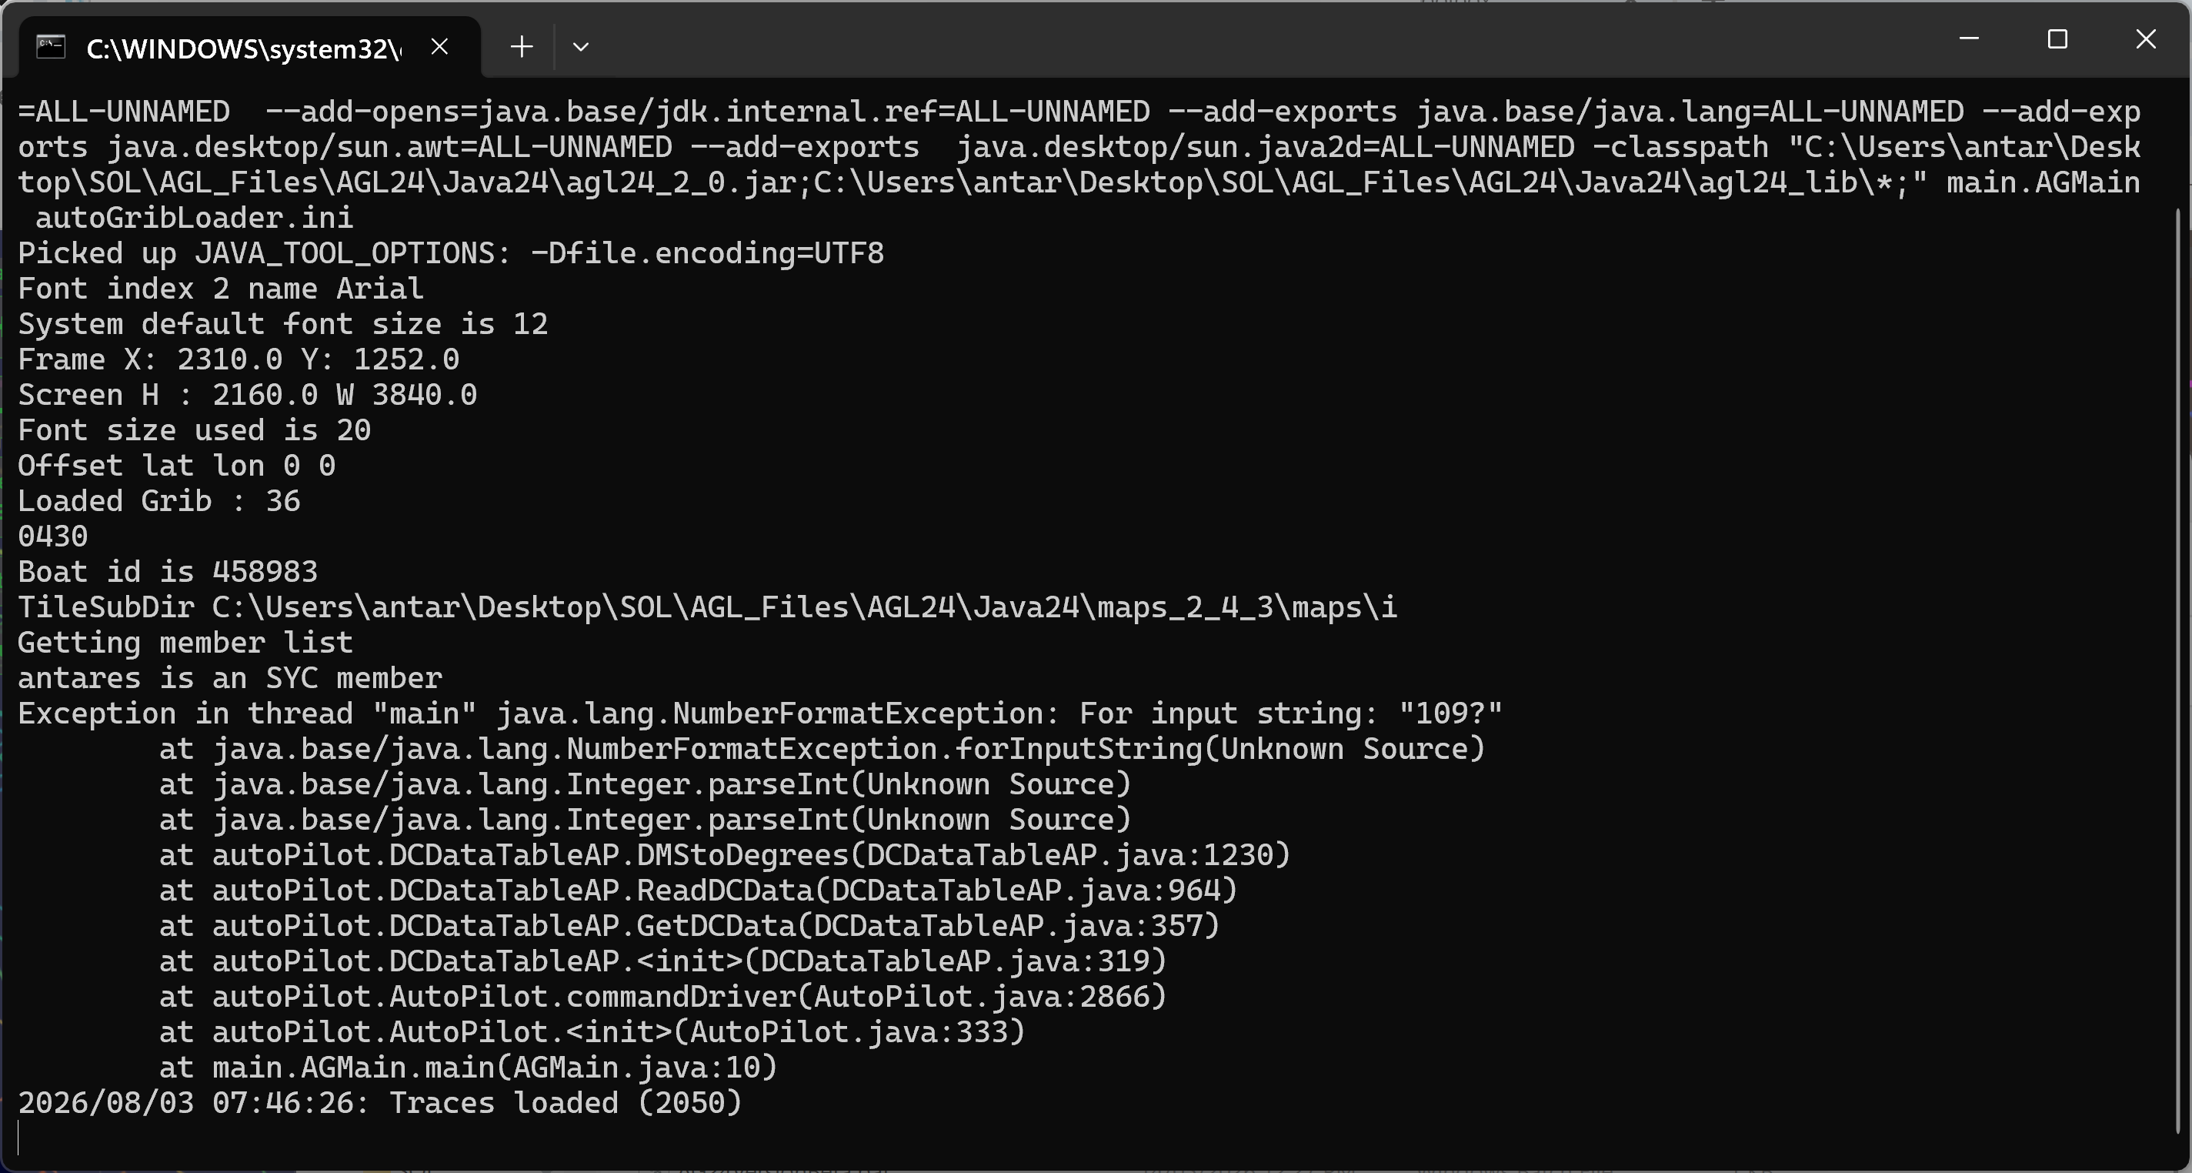Click the 'Loaded Grib : 36' line
The height and width of the screenshot is (1173, 2192).
(x=159, y=500)
